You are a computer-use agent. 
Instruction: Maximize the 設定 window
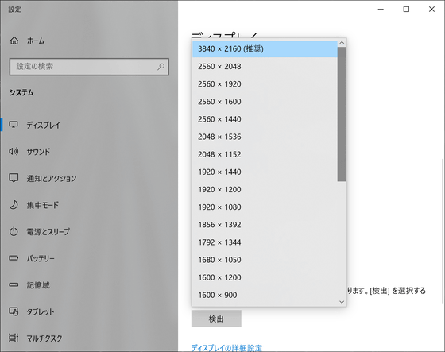[x=406, y=10]
